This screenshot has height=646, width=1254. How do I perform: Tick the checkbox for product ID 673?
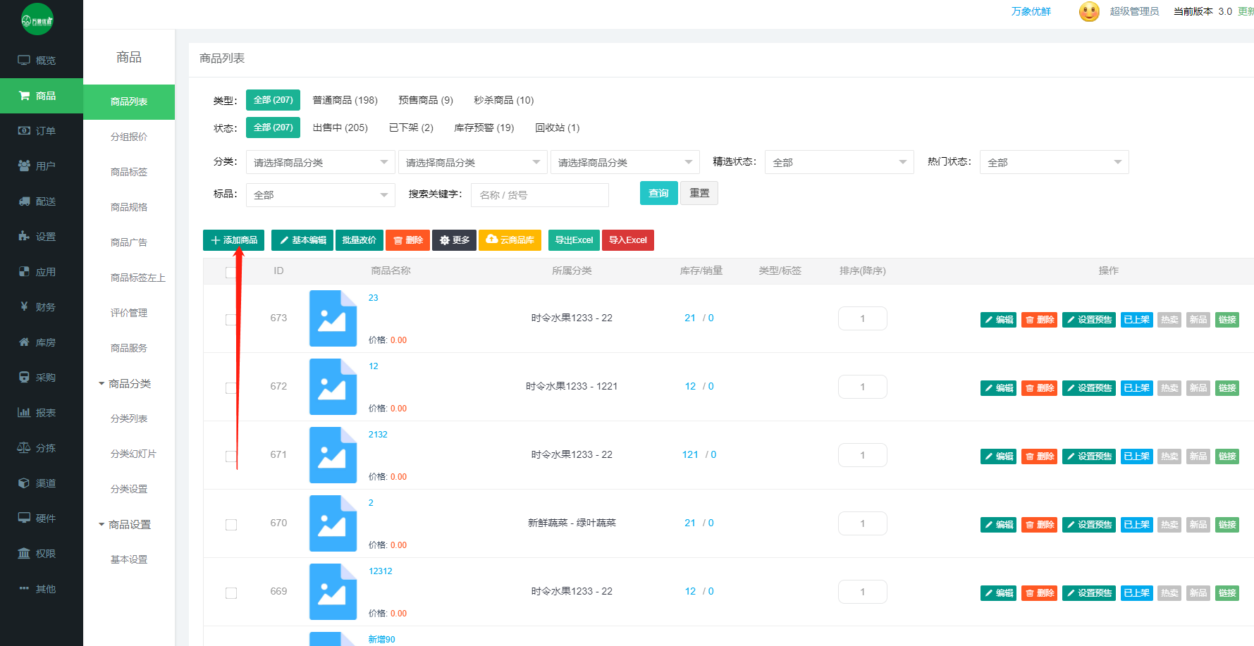pos(231,320)
